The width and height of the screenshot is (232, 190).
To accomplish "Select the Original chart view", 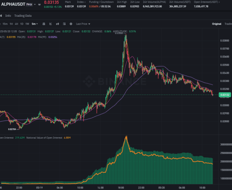I will pyautogui.click(x=217, y=24).
